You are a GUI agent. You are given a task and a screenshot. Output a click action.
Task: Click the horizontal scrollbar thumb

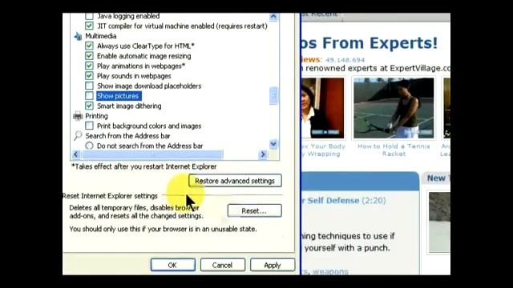point(152,154)
